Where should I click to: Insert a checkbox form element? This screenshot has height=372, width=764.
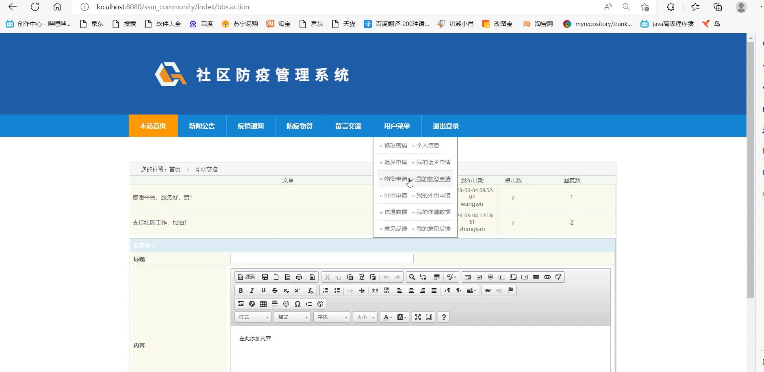(479, 277)
